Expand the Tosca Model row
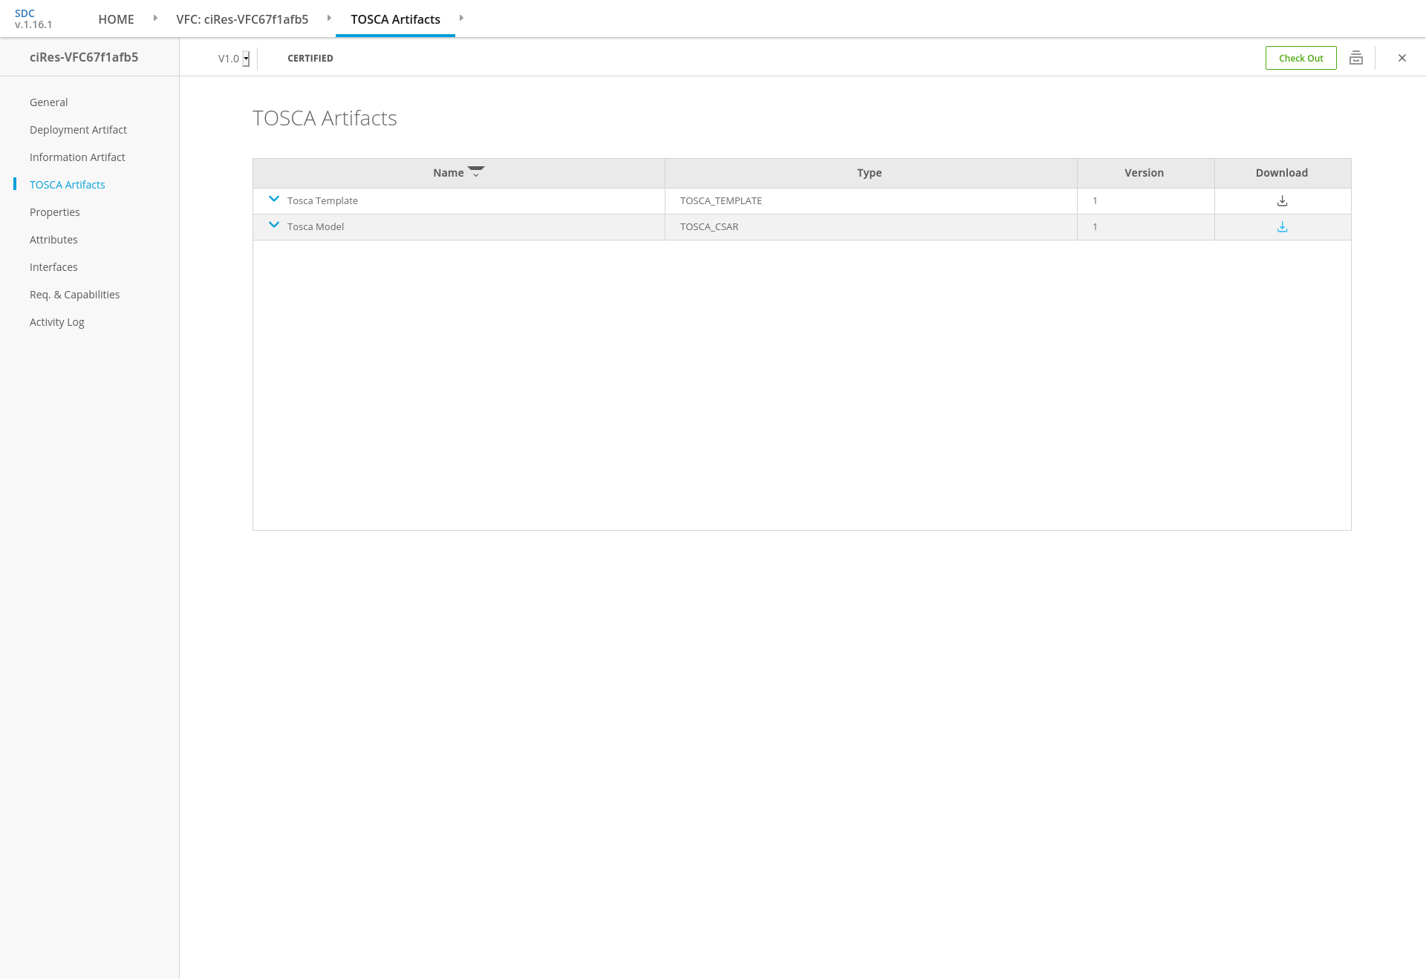This screenshot has width=1426, height=979. tap(274, 225)
